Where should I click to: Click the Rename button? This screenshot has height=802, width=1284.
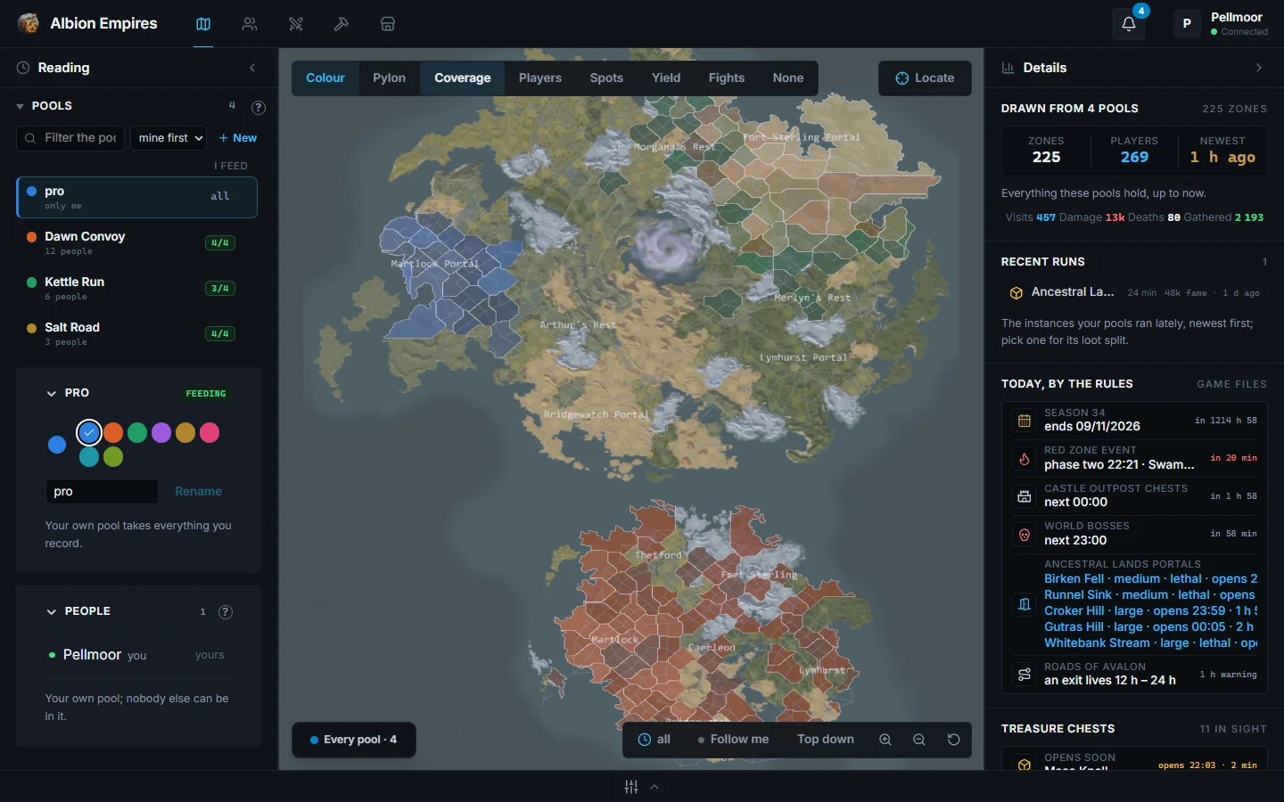pyautogui.click(x=198, y=492)
